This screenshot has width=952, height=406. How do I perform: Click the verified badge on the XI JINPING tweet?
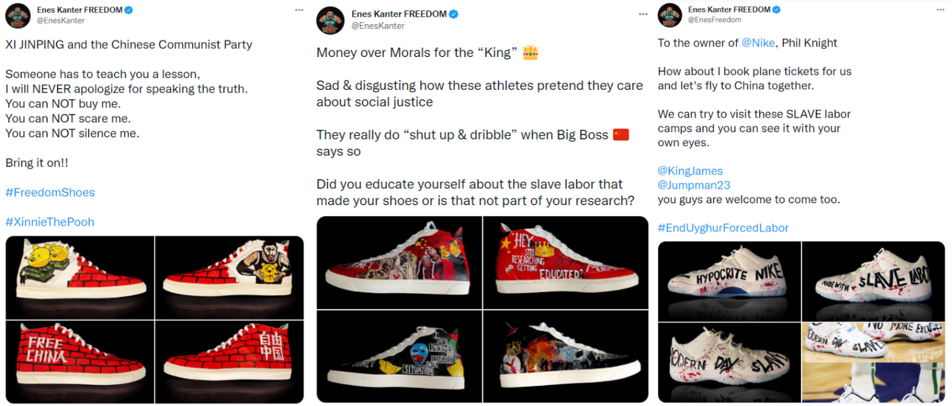coord(128,10)
